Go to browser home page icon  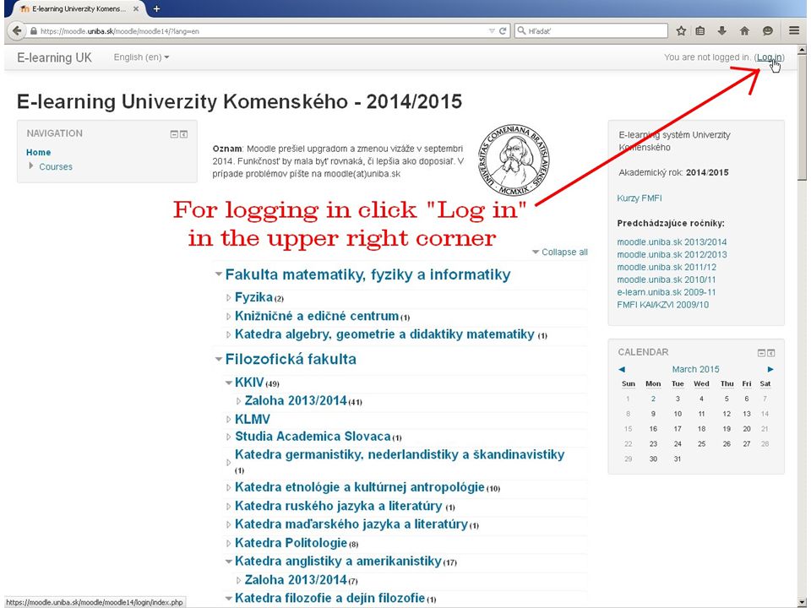[x=745, y=31]
